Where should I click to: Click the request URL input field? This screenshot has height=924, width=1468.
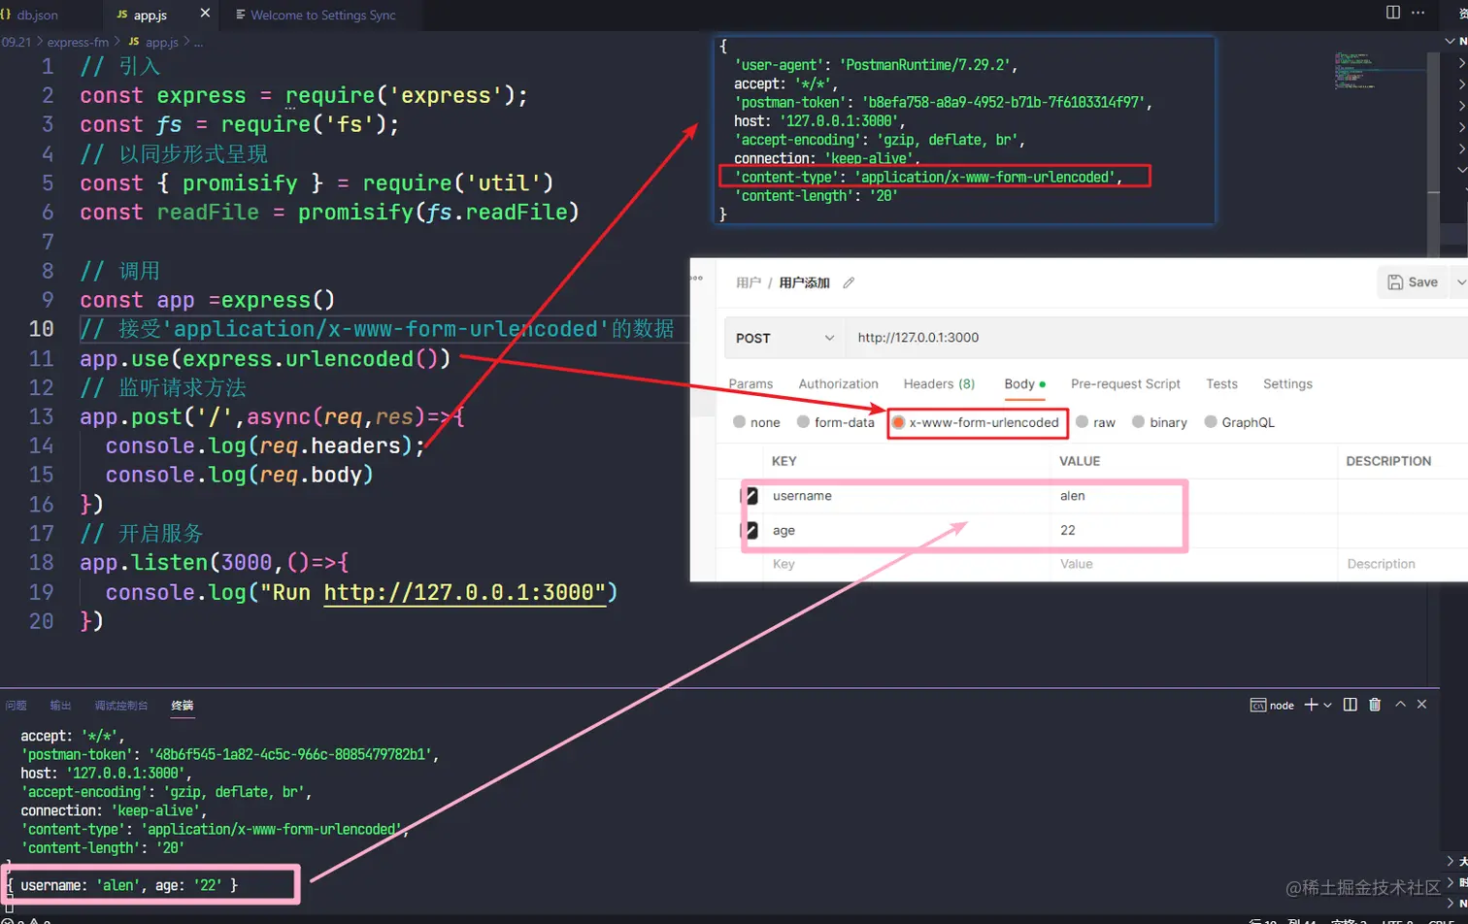click(x=1156, y=338)
